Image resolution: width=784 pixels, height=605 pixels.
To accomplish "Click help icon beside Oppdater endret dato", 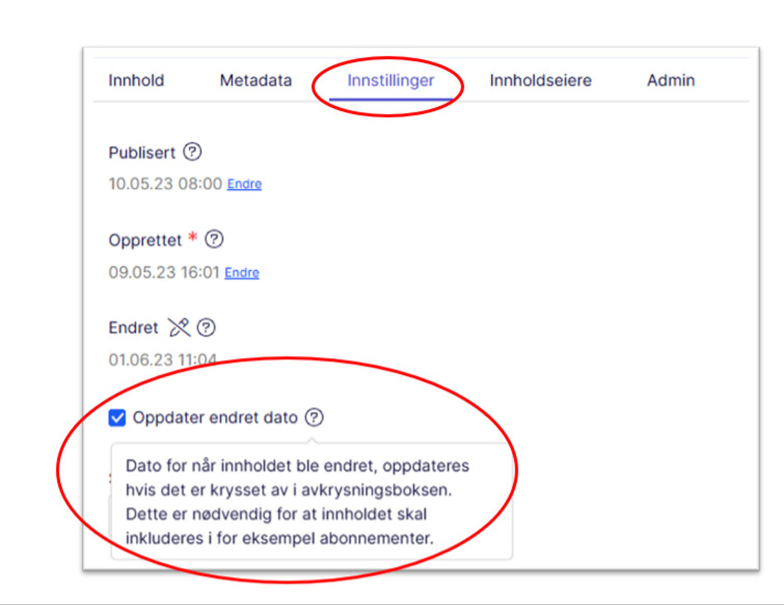I will 314,417.
